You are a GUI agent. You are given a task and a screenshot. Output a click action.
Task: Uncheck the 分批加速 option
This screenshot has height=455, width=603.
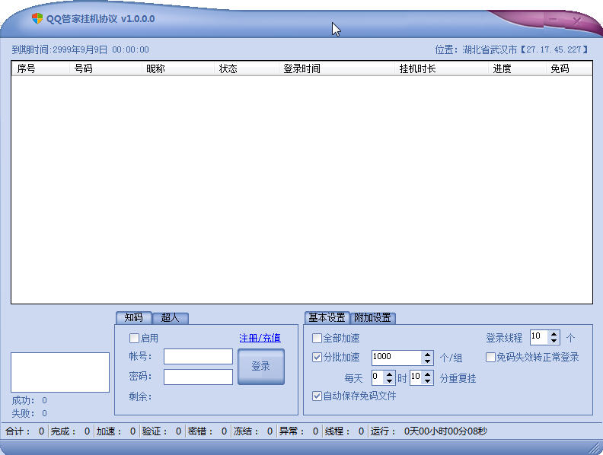[317, 358]
